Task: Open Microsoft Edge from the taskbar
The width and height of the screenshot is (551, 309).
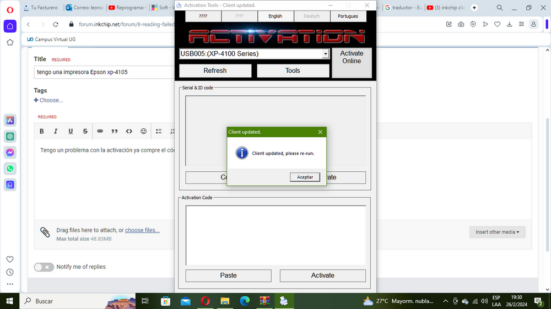Action: pos(245,301)
